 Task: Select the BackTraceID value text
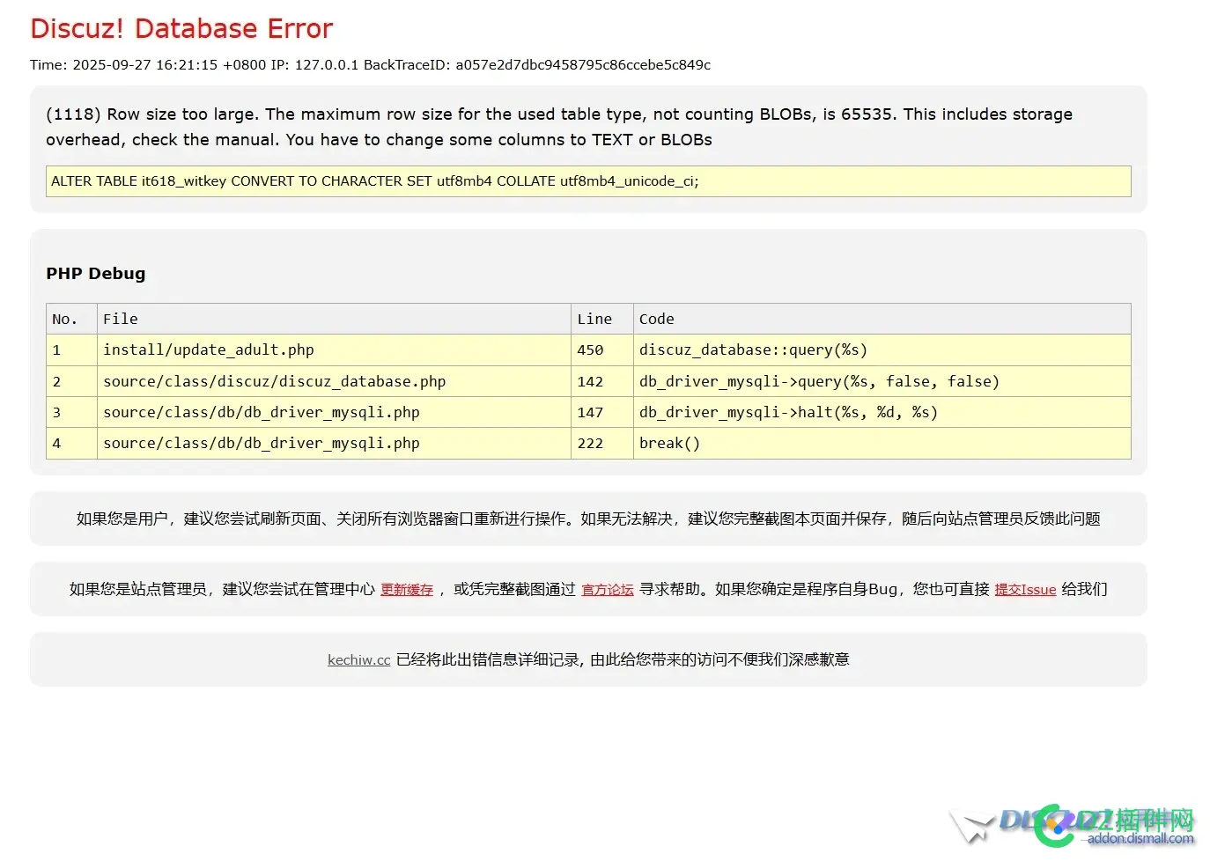(583, 64)
